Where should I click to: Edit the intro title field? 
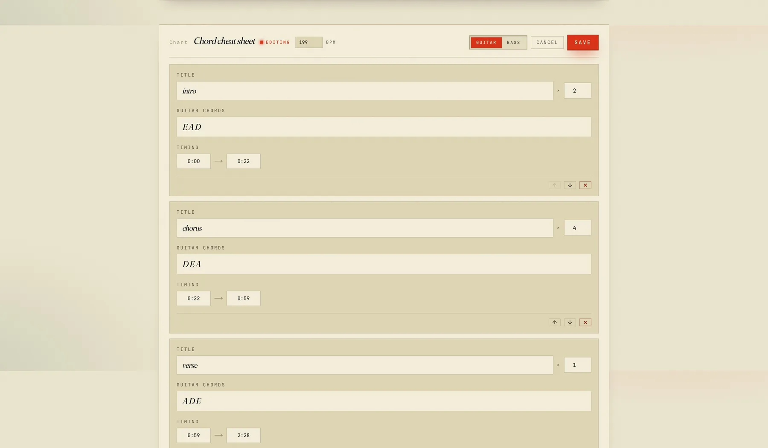365,91
